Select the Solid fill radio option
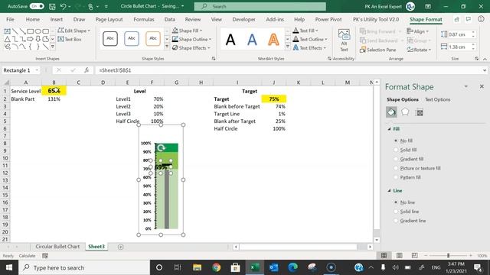490x275 pixels. coord(396,150)
